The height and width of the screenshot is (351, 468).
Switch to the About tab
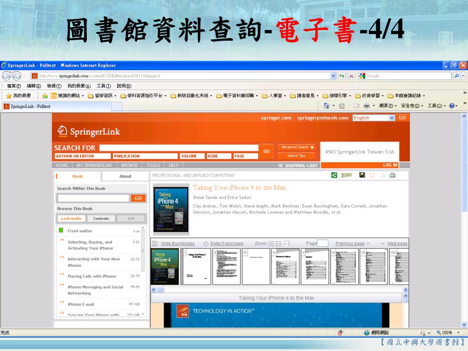tap(125, 176)
